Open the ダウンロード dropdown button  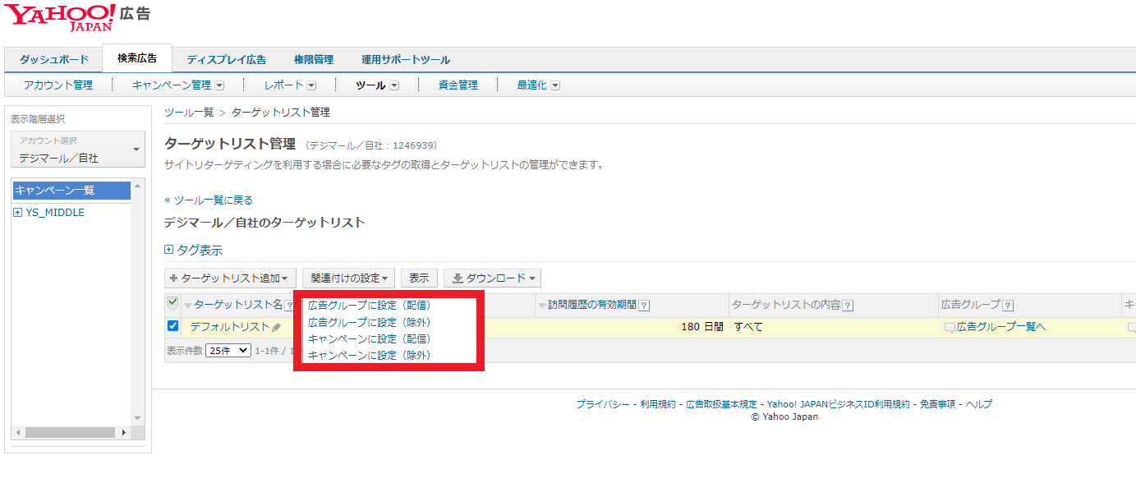pos(492,278)
